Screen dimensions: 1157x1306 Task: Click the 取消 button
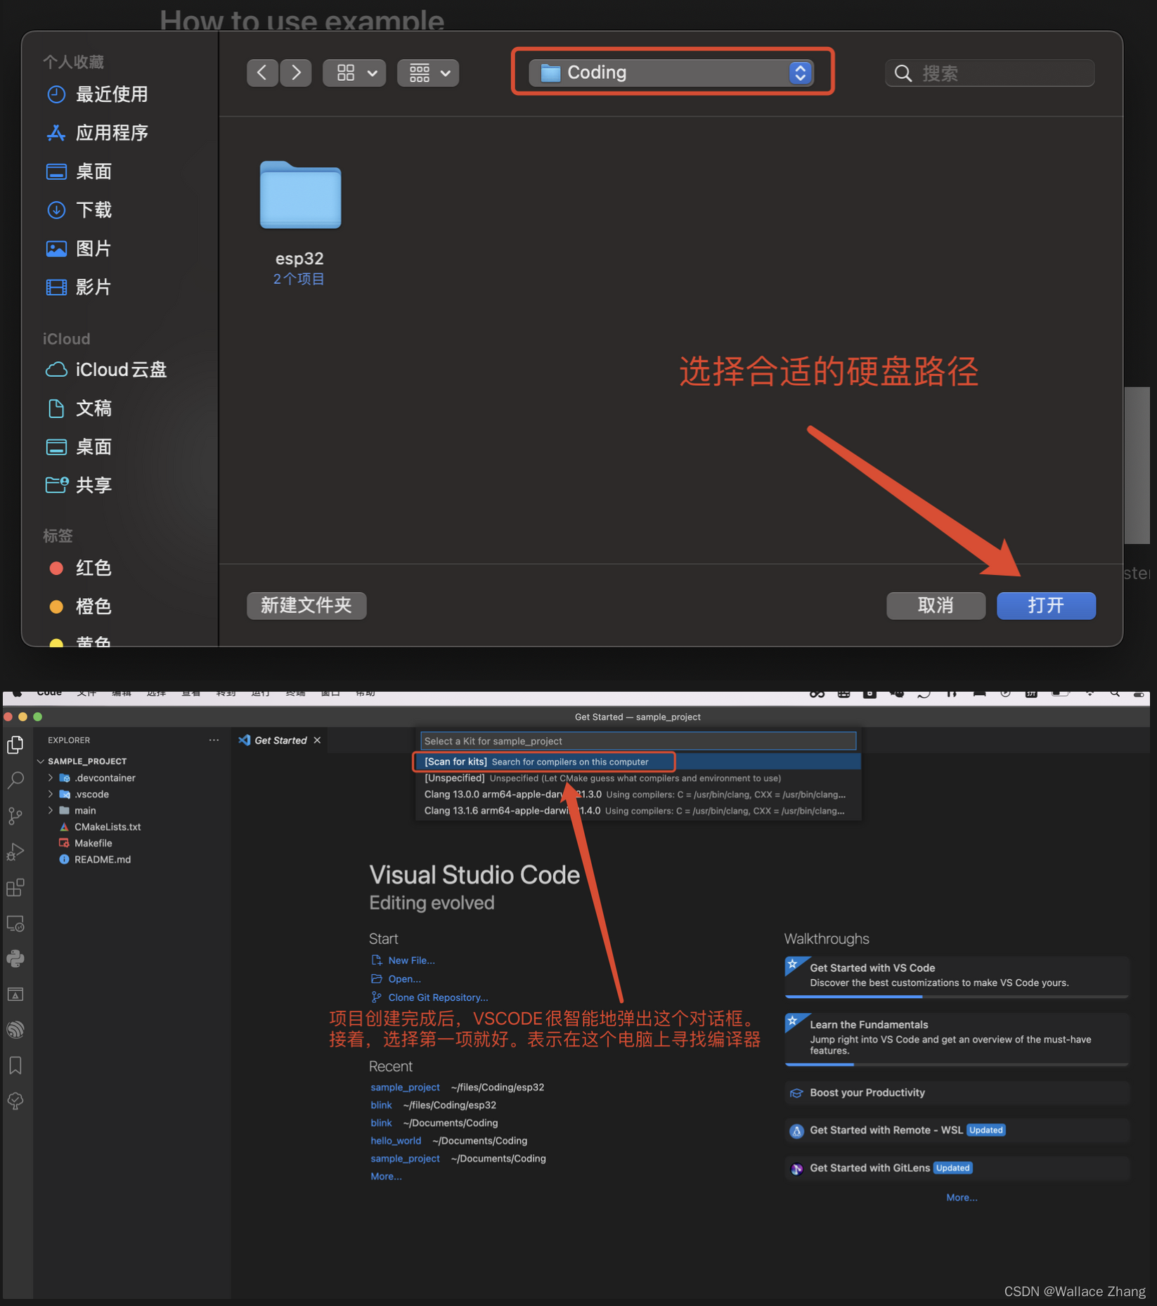click(x=936, y=605)
